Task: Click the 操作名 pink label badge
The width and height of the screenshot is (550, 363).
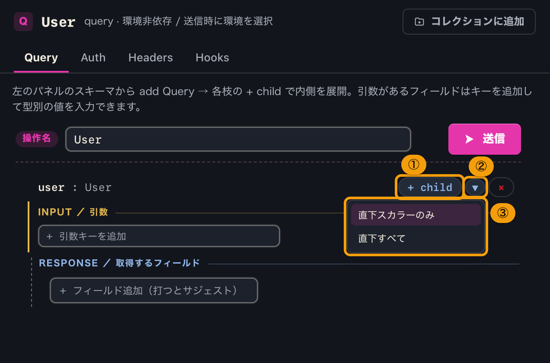Action: [x=37, y=139]
